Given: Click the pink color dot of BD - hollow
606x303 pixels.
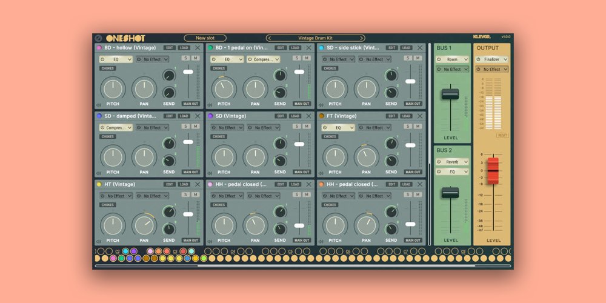Looking at the screenshot, I should [x=99, y=48].
